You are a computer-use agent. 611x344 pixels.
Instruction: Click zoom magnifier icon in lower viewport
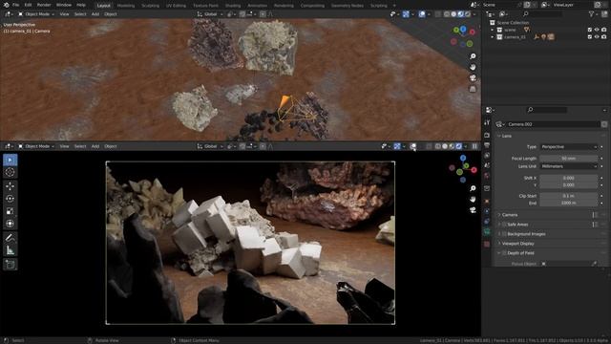(x=473, y=188)
